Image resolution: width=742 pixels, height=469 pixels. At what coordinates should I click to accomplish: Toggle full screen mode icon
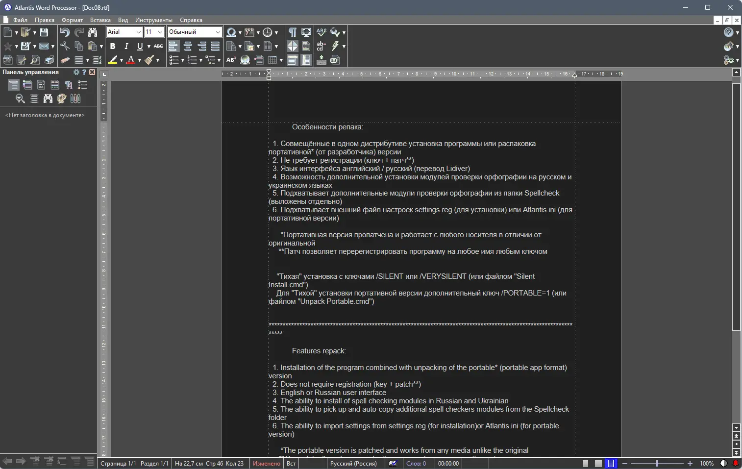click(306, 32)
